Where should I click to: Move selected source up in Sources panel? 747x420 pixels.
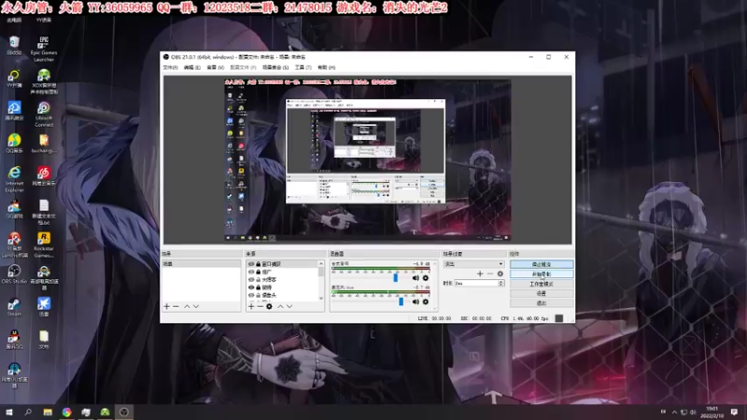click(280, 306)
